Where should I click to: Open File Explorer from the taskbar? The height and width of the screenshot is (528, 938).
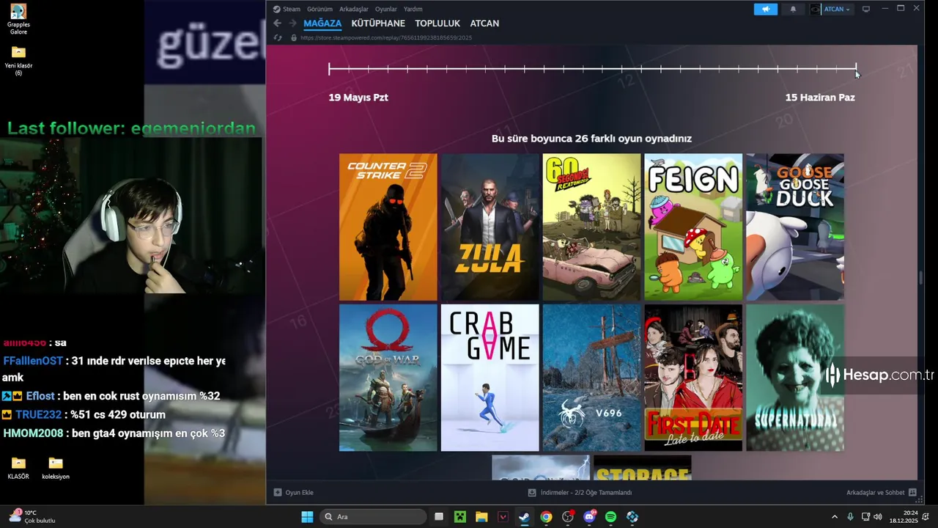click(x=481, y=517)
